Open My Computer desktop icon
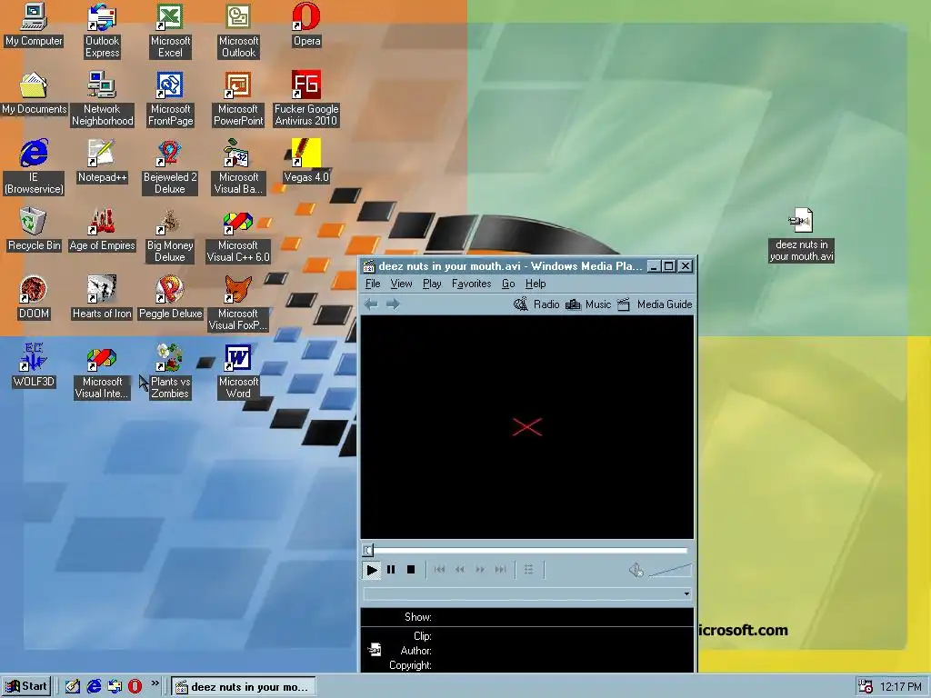The height and width of the screenshot is (698, 931). [x=34, y=25]
